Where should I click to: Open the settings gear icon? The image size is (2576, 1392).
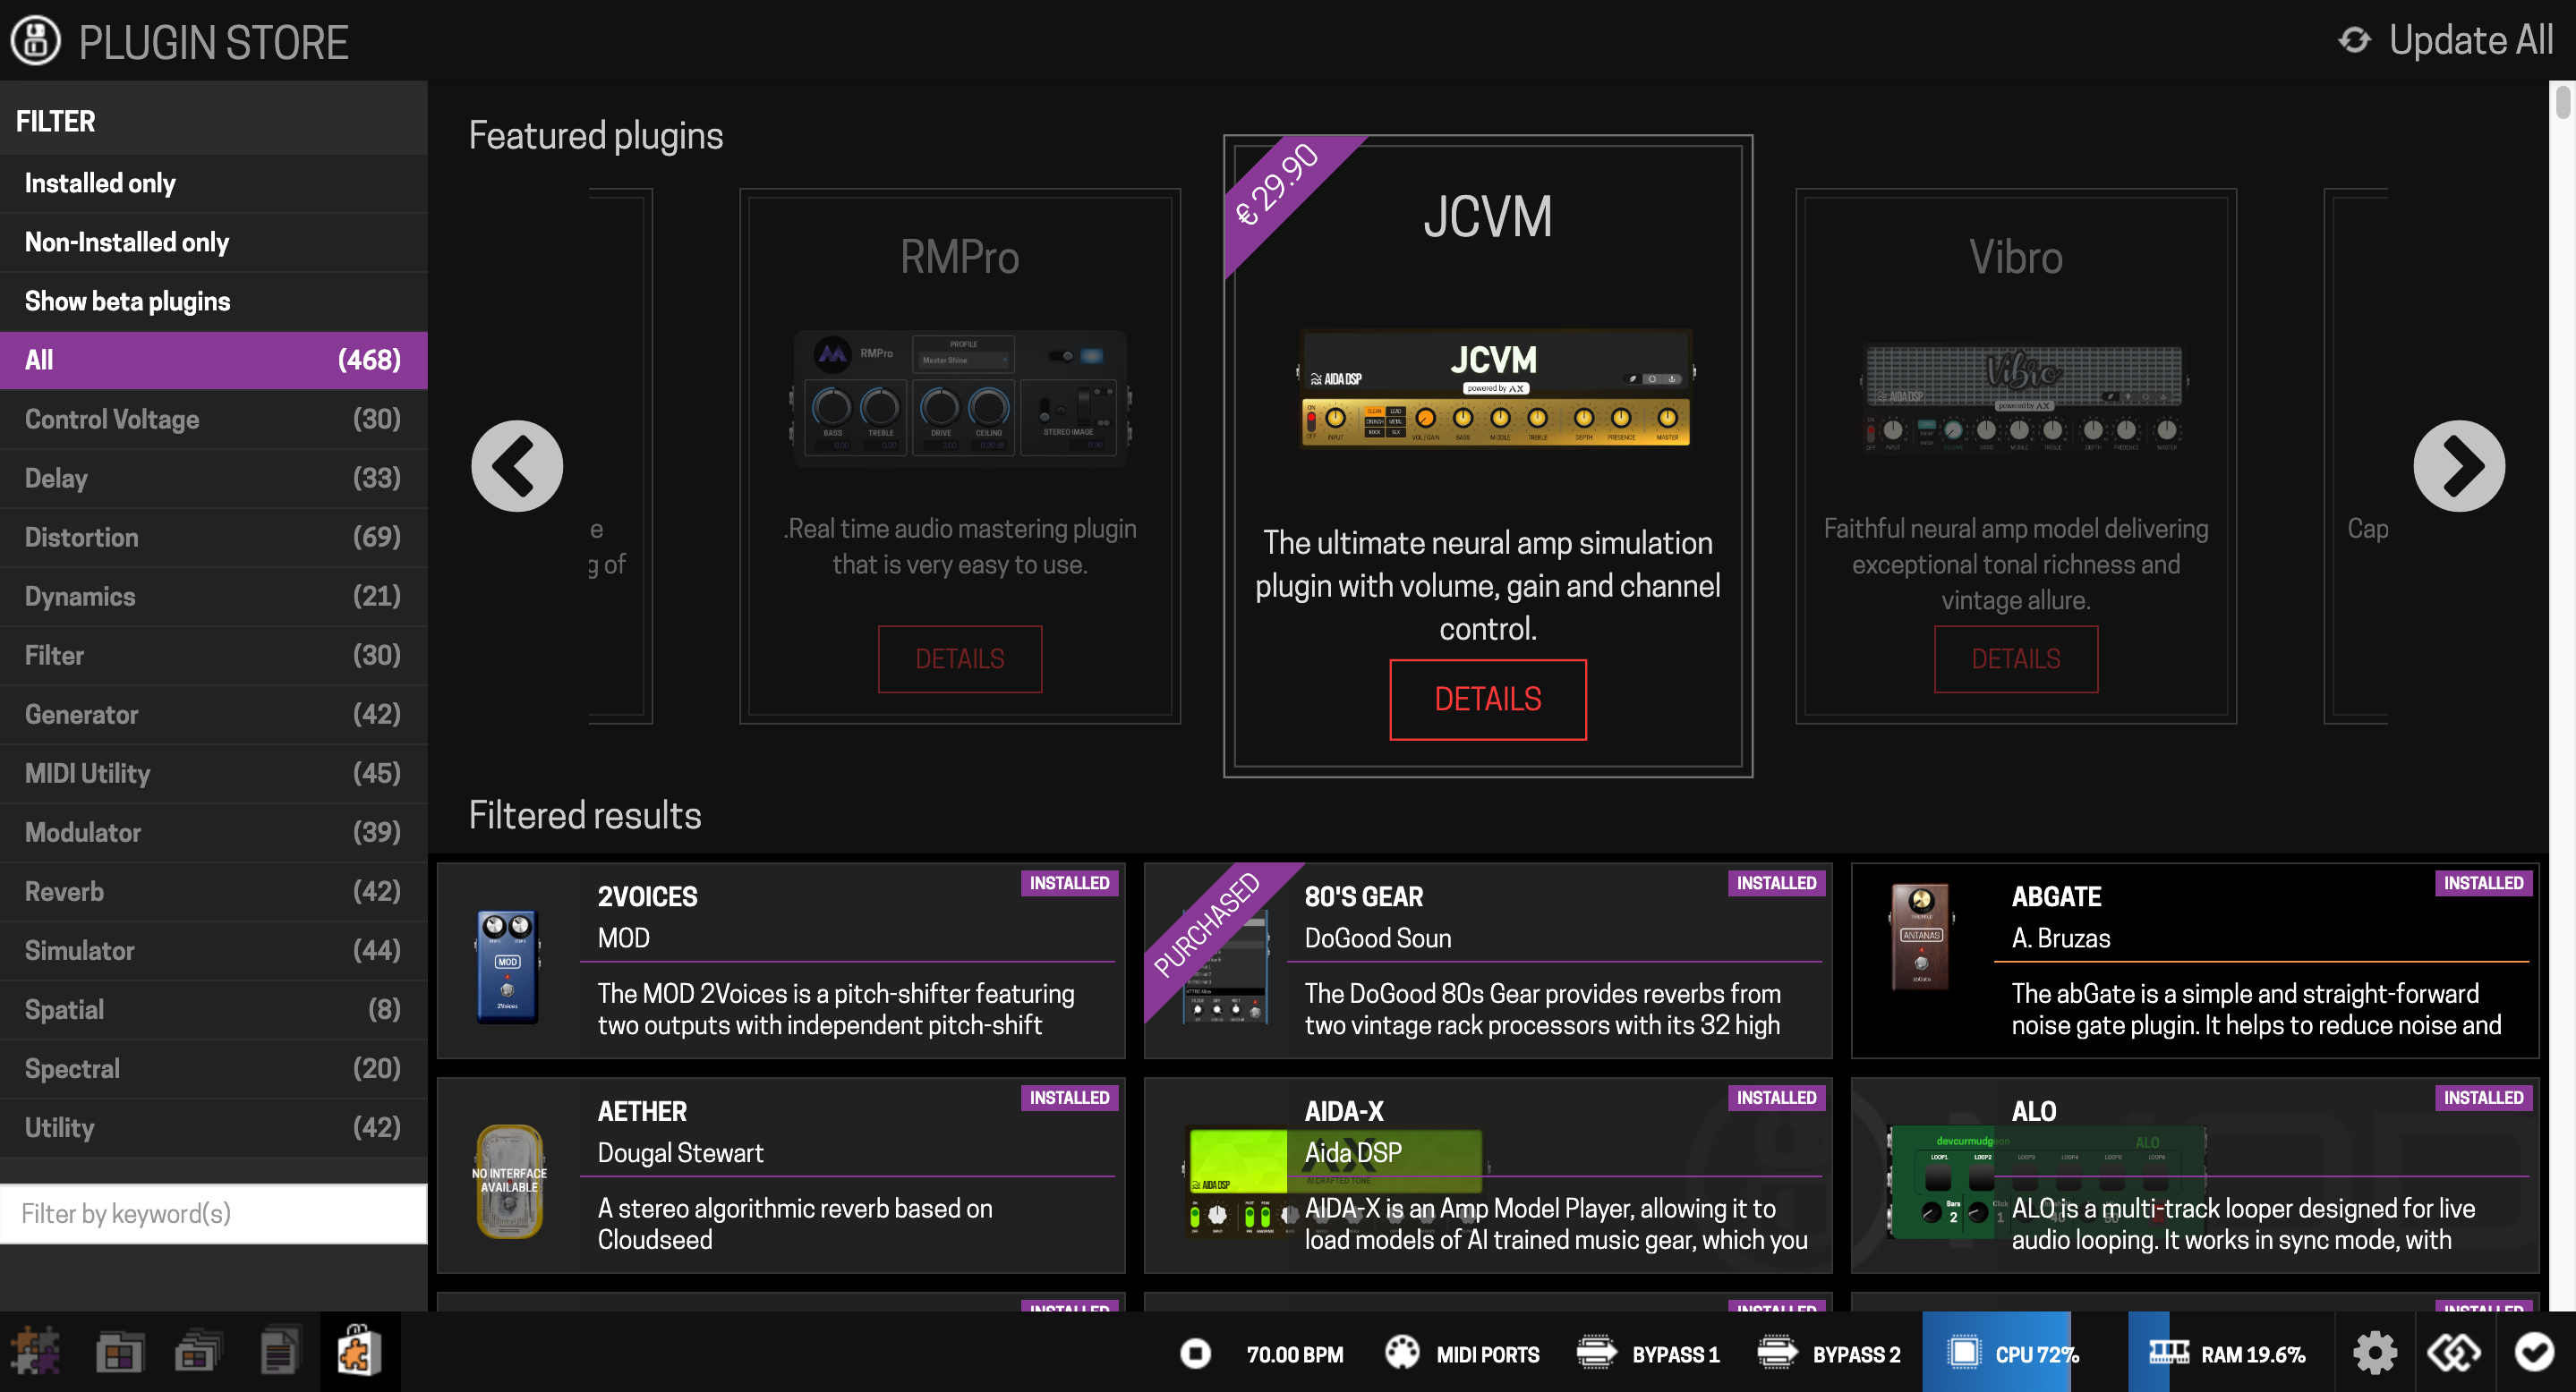coord(2374,1353)
